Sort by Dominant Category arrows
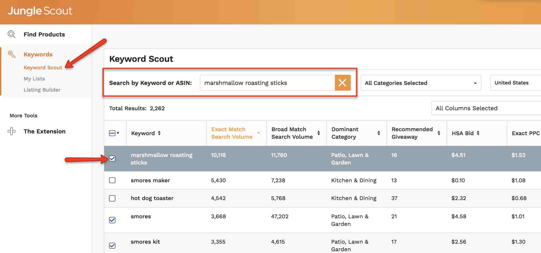The height and width of the screenshot is (253, 541). pos(379,133)
